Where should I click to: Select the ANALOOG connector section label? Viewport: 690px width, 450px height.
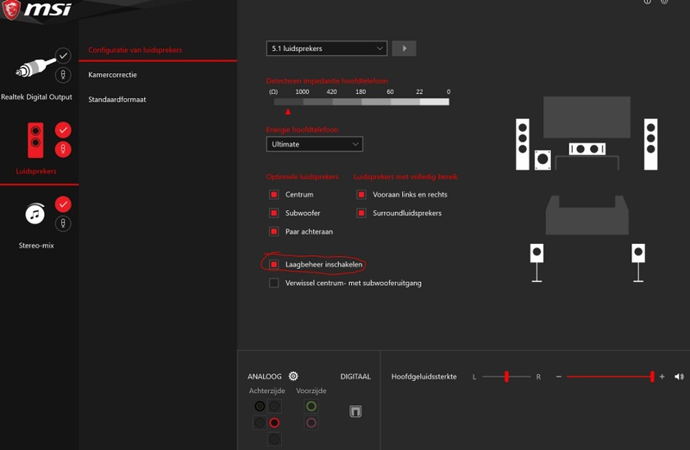[265, 377]
